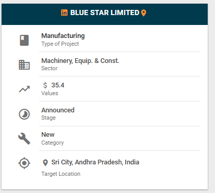Click the wrench icon beside Category
The image size is (215, 193).
pyautogui.click(x=24, y=139)
